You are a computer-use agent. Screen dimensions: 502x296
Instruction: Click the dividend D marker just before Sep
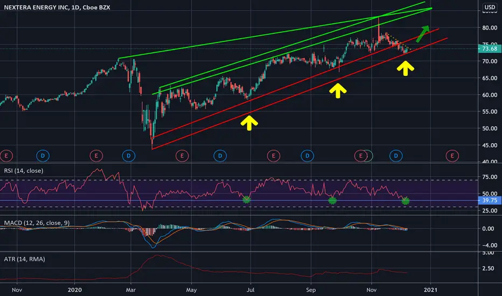[x=308, y=156]
